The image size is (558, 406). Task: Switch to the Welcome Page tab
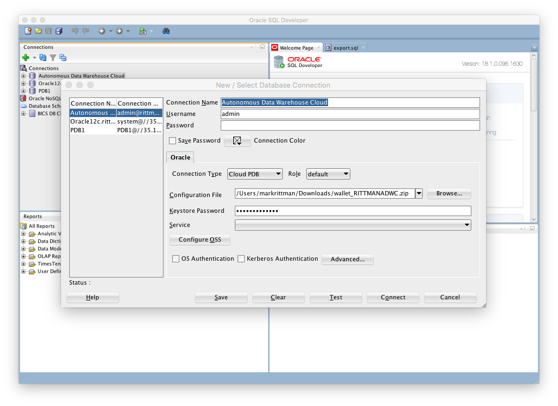296,48
